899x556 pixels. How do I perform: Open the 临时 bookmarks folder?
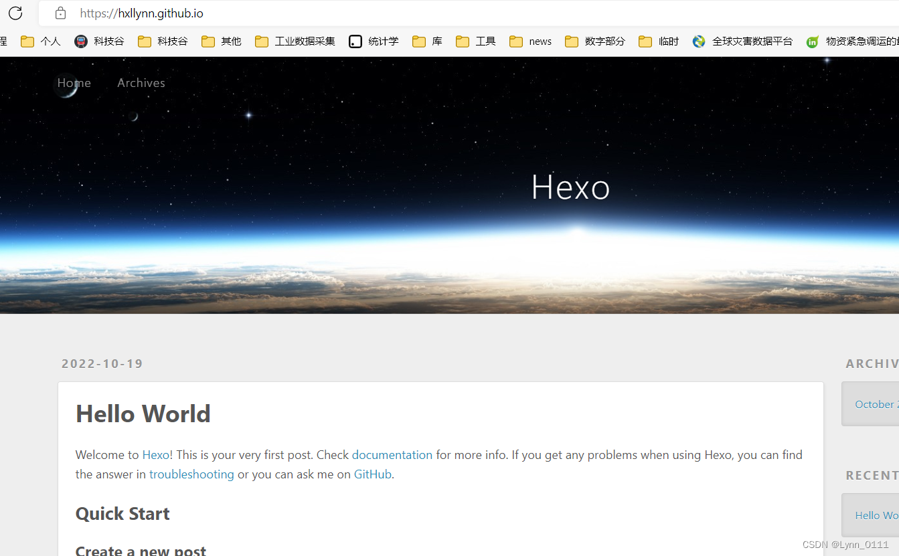[659, 41]
